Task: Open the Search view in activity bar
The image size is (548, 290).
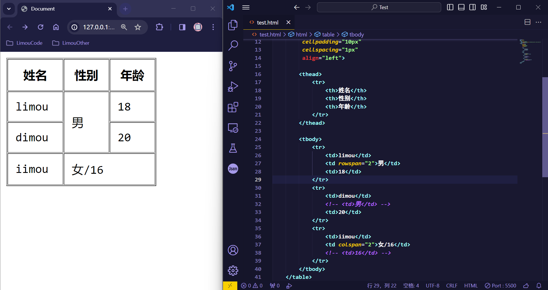Action: pos(233,46)
